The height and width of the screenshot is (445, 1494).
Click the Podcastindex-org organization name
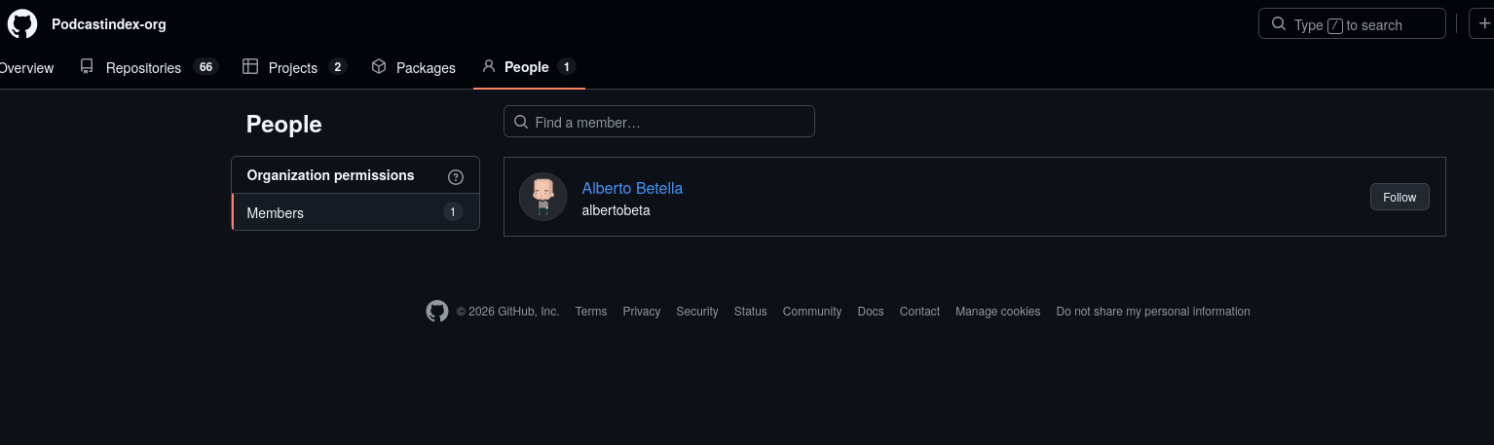(109, 24)
